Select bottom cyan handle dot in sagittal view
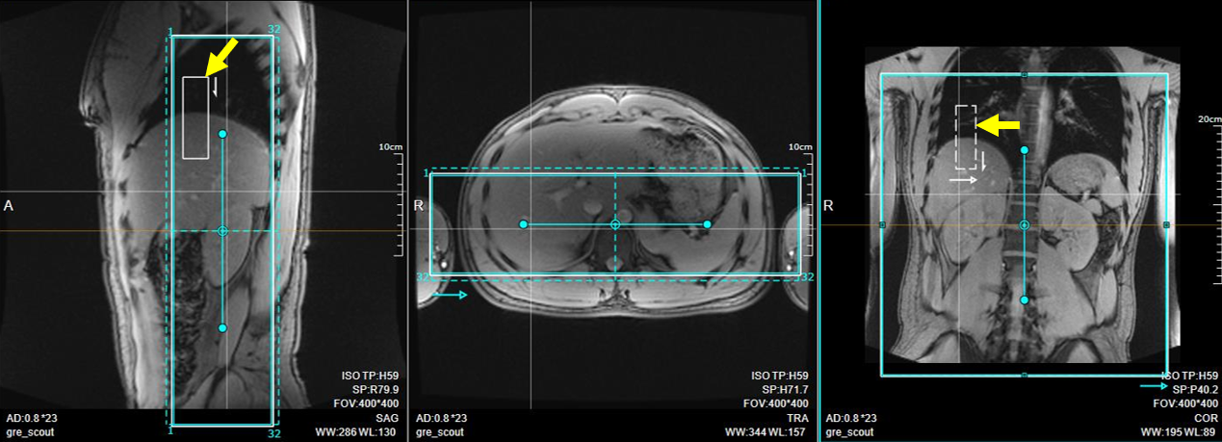 click(222, 328)
